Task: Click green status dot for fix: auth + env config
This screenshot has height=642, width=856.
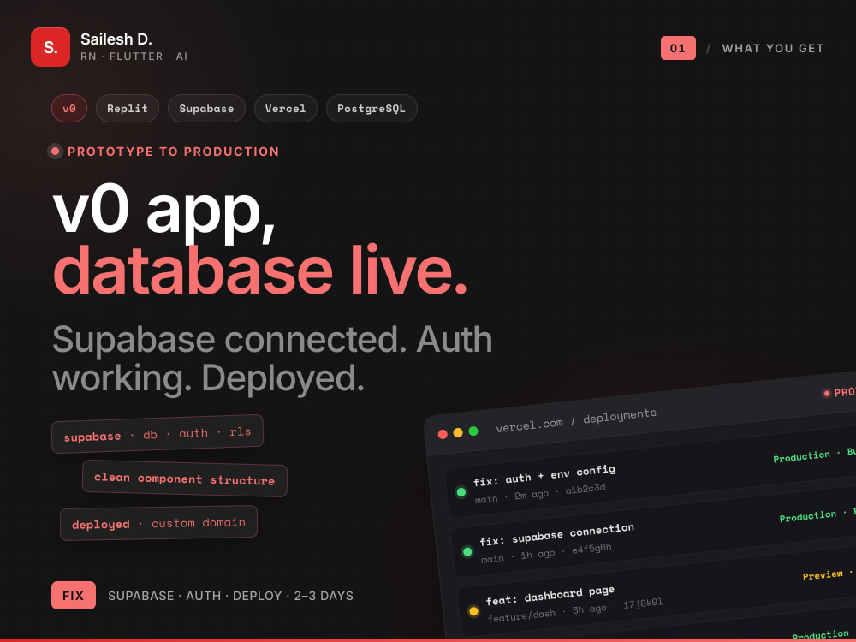Action: pyautogui.click(x=461, y=492)
